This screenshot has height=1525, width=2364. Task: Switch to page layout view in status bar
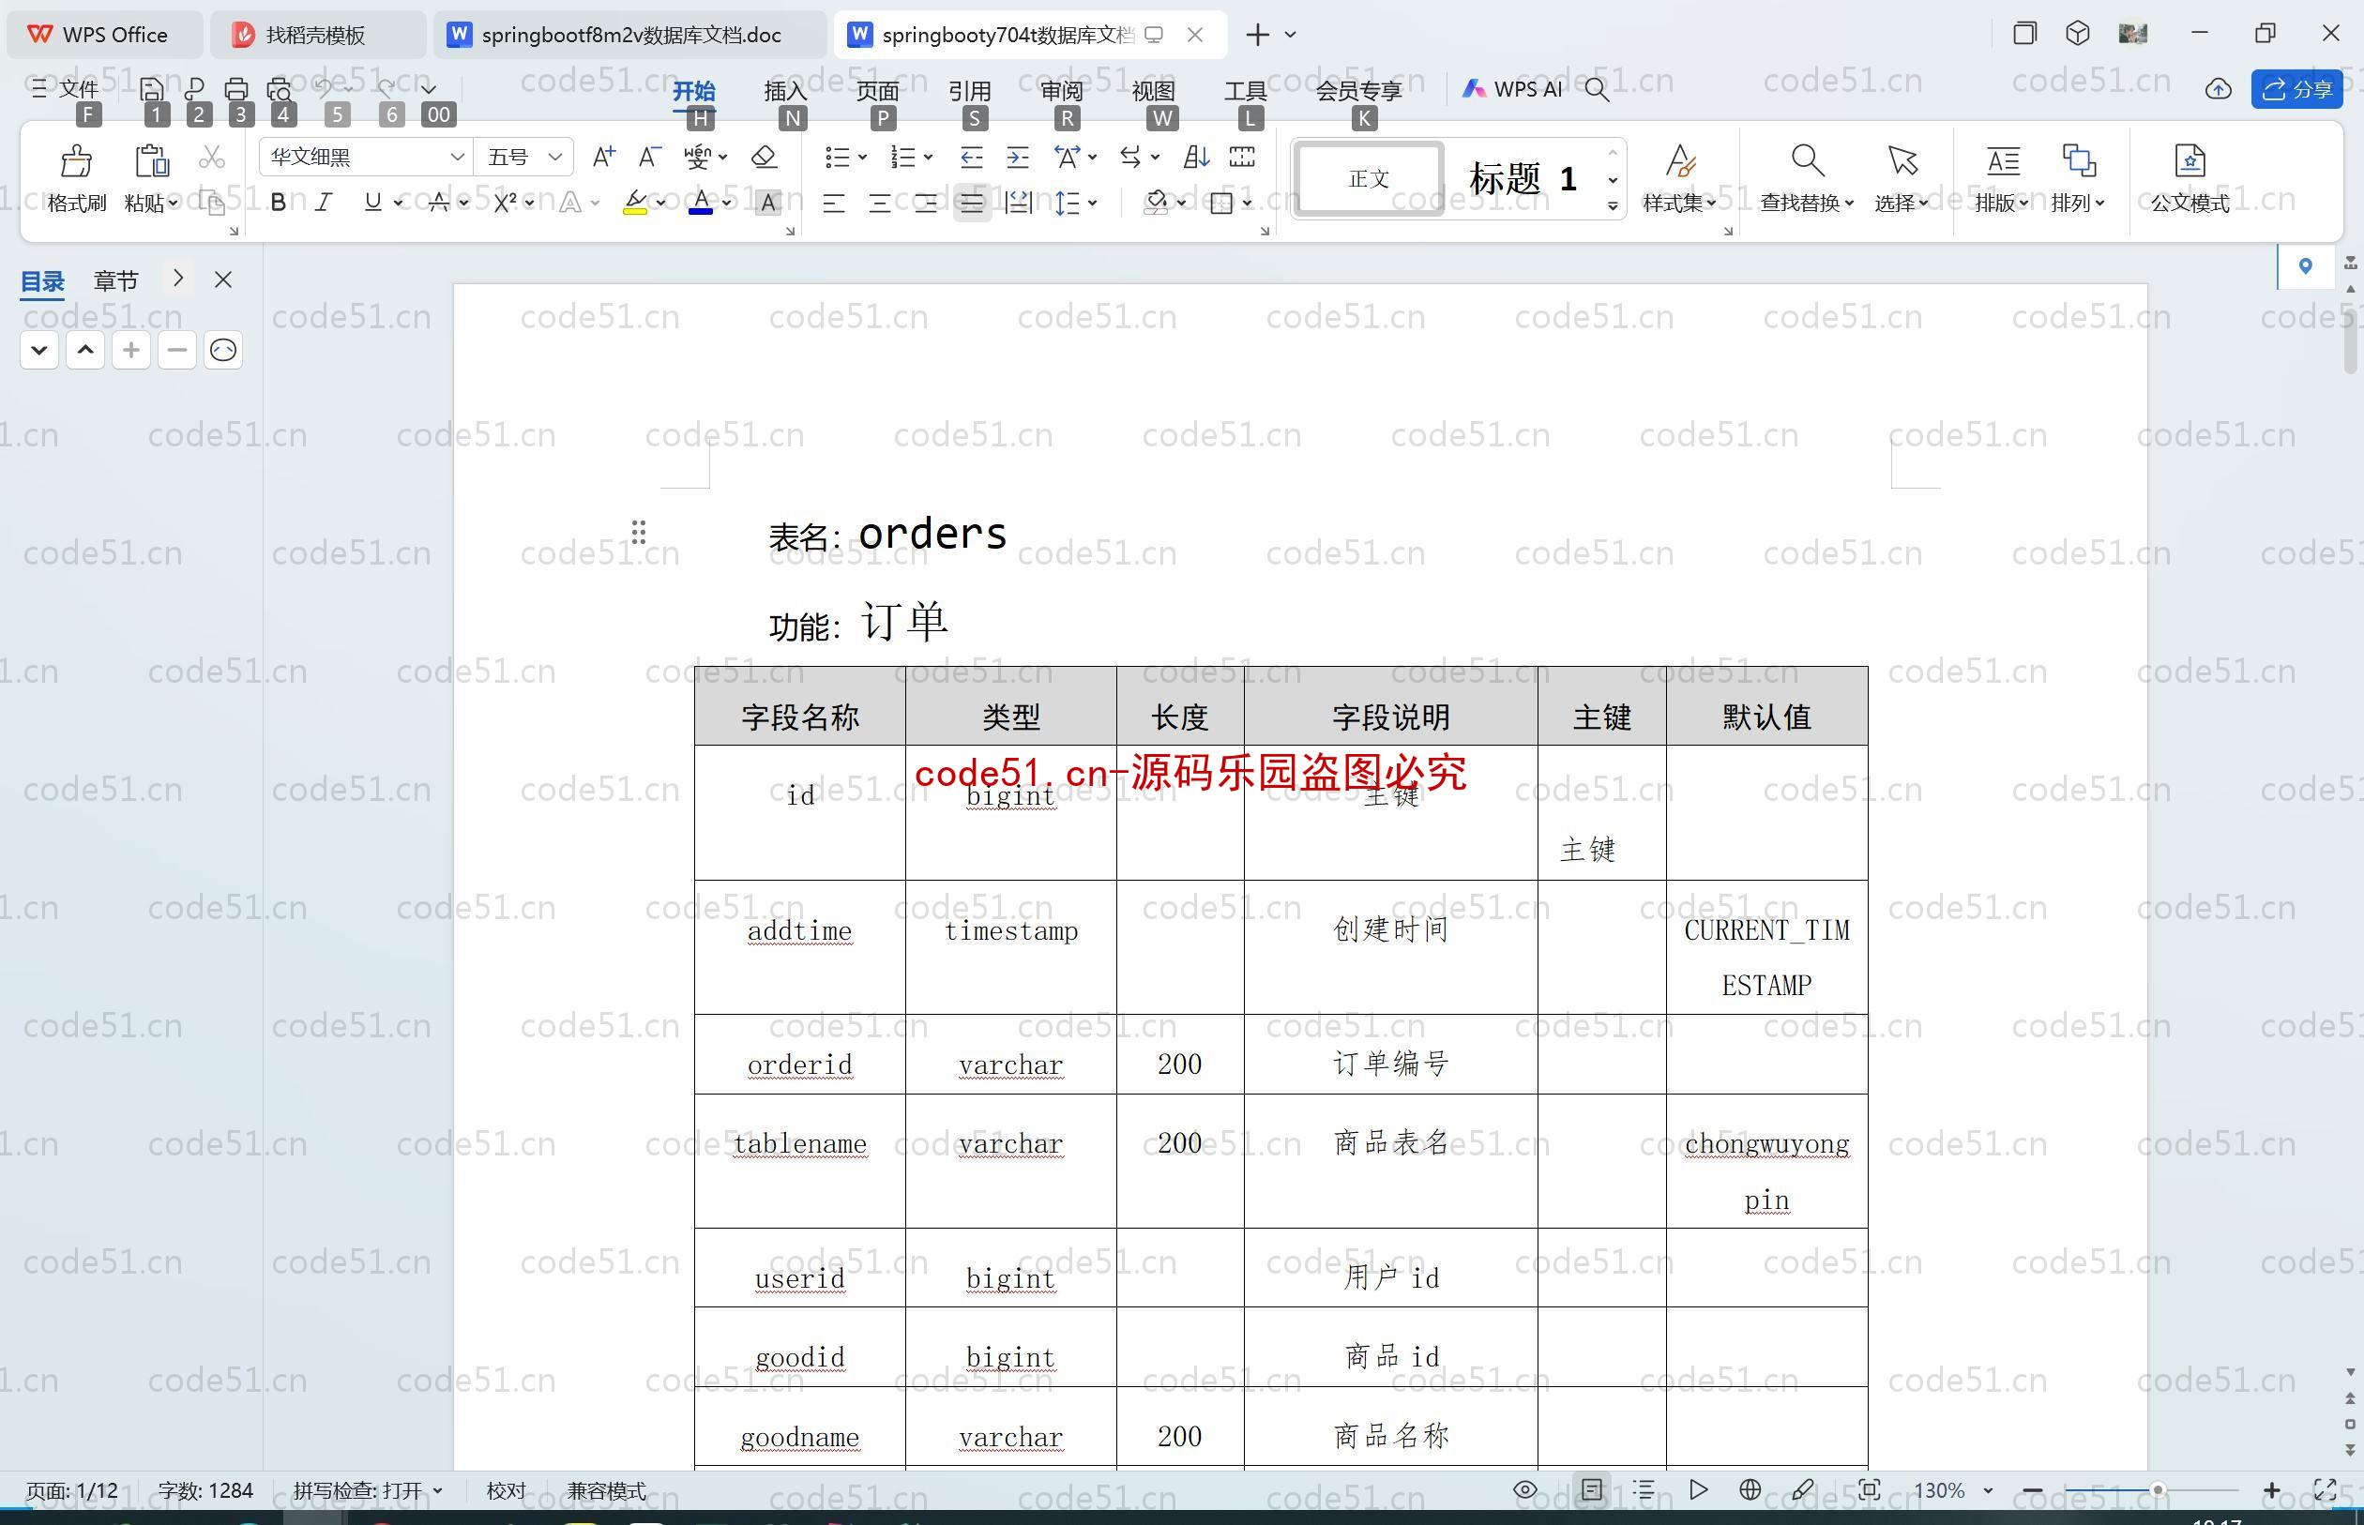tap(1592, 1489)
